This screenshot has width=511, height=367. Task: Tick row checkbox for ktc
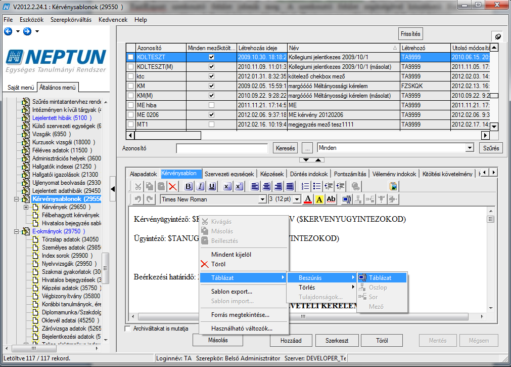tap(131, 76)
